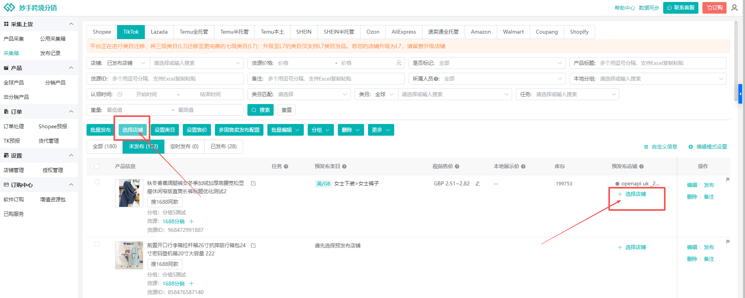Click the 联系客服 button
The image size is (745, 298).
681,8
